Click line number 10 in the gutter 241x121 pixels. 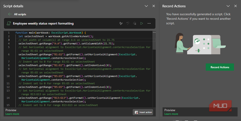pos(8,76)
